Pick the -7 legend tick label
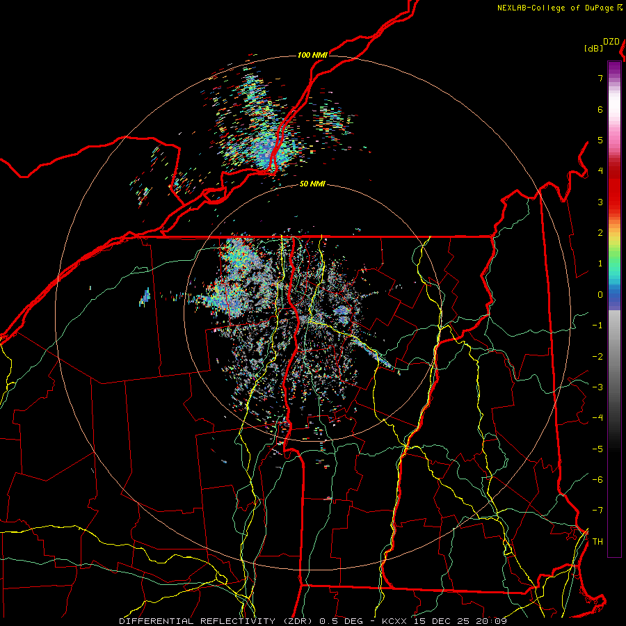The height and width of the screenshot is (626, 626). tap(597, 511)
